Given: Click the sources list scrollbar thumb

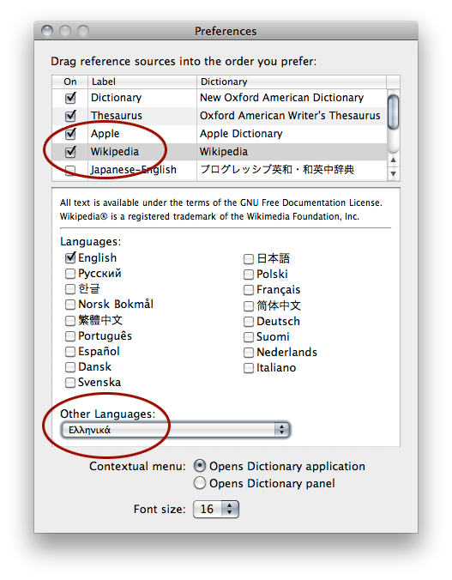Looking at the screenshot, I should point(393,112).
